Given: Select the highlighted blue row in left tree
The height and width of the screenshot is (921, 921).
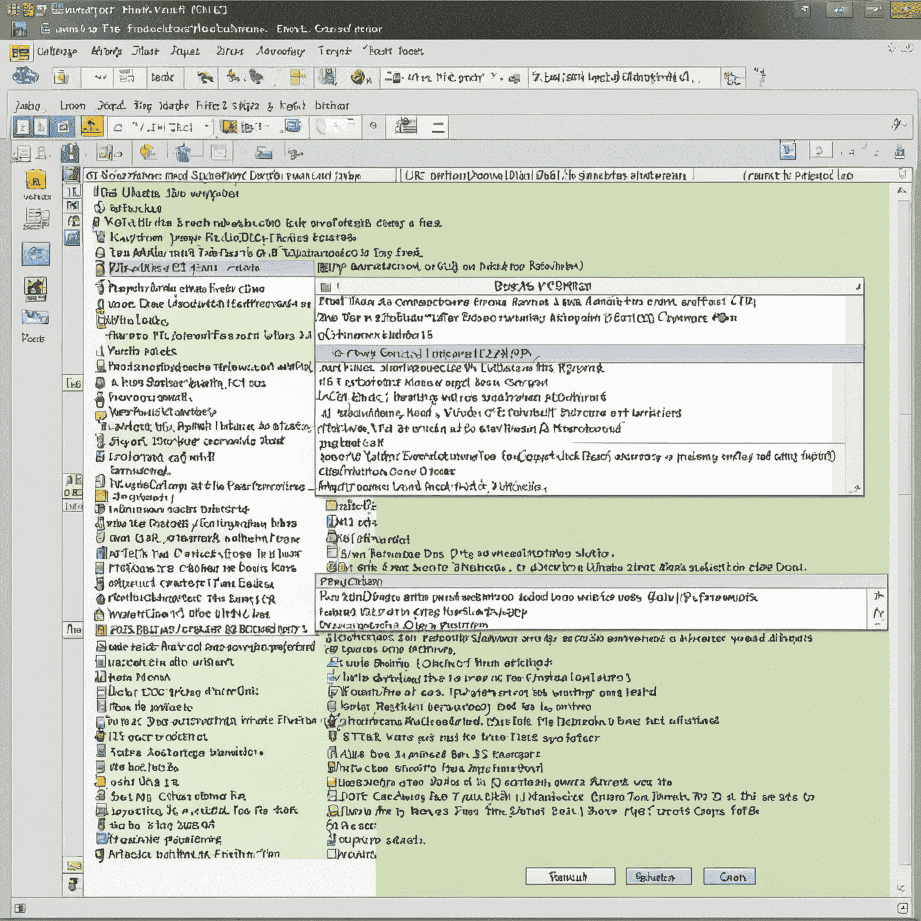Looking at the screenshot, I should [204, 267].
